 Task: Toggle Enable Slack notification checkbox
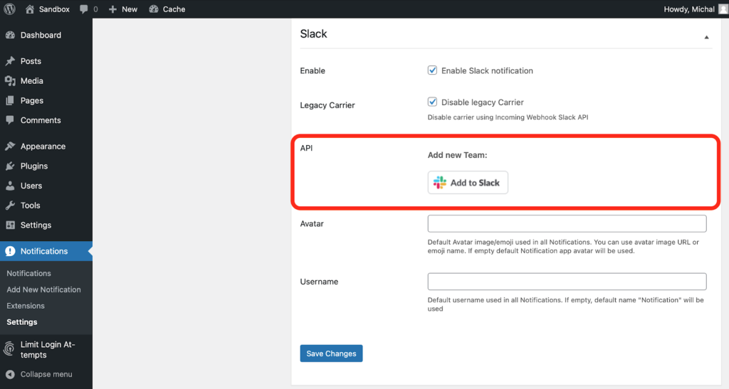pos(432,70)
